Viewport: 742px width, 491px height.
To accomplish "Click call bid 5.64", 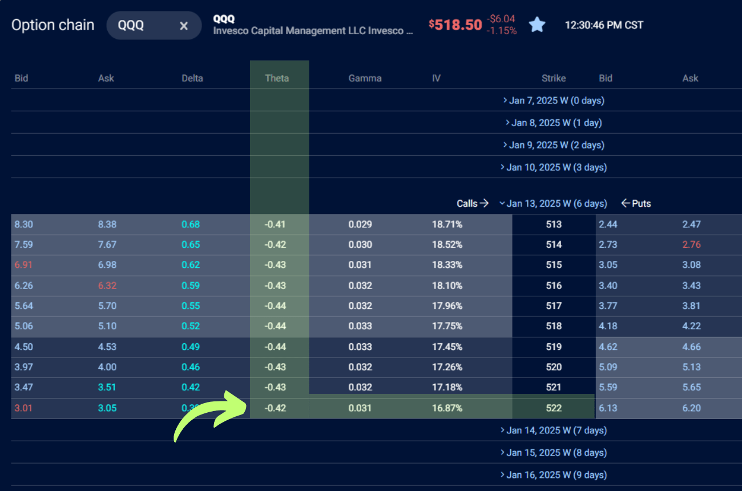I will point(23,305).
